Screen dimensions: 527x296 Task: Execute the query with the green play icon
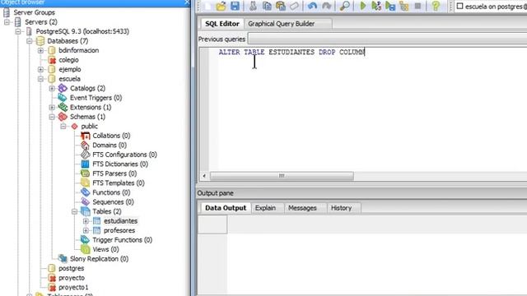(x=362, y=6)
